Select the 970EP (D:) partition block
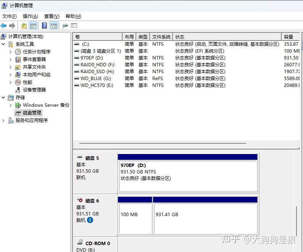The width and height of the screenshot is (303, 252). pyautogui.click(x=188, y=173)
